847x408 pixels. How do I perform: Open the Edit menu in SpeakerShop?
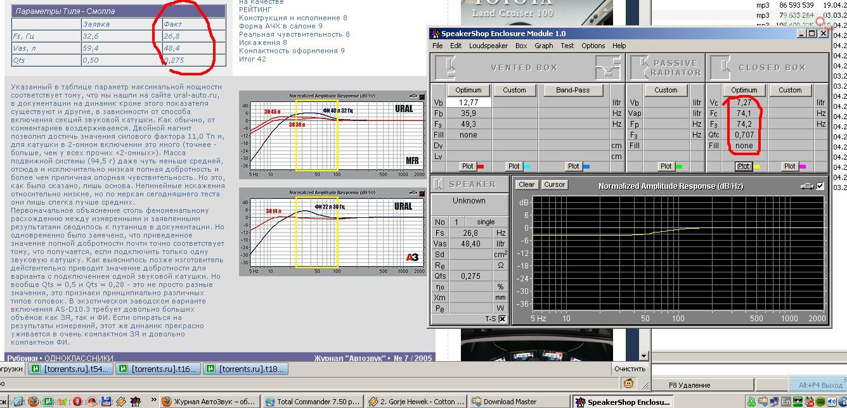[456, 46]
